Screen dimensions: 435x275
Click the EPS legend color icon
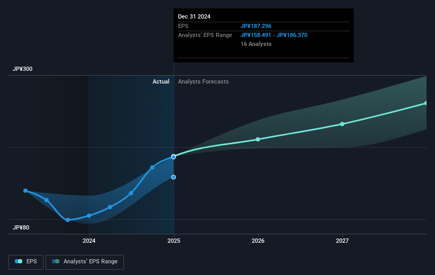[19, 261]
